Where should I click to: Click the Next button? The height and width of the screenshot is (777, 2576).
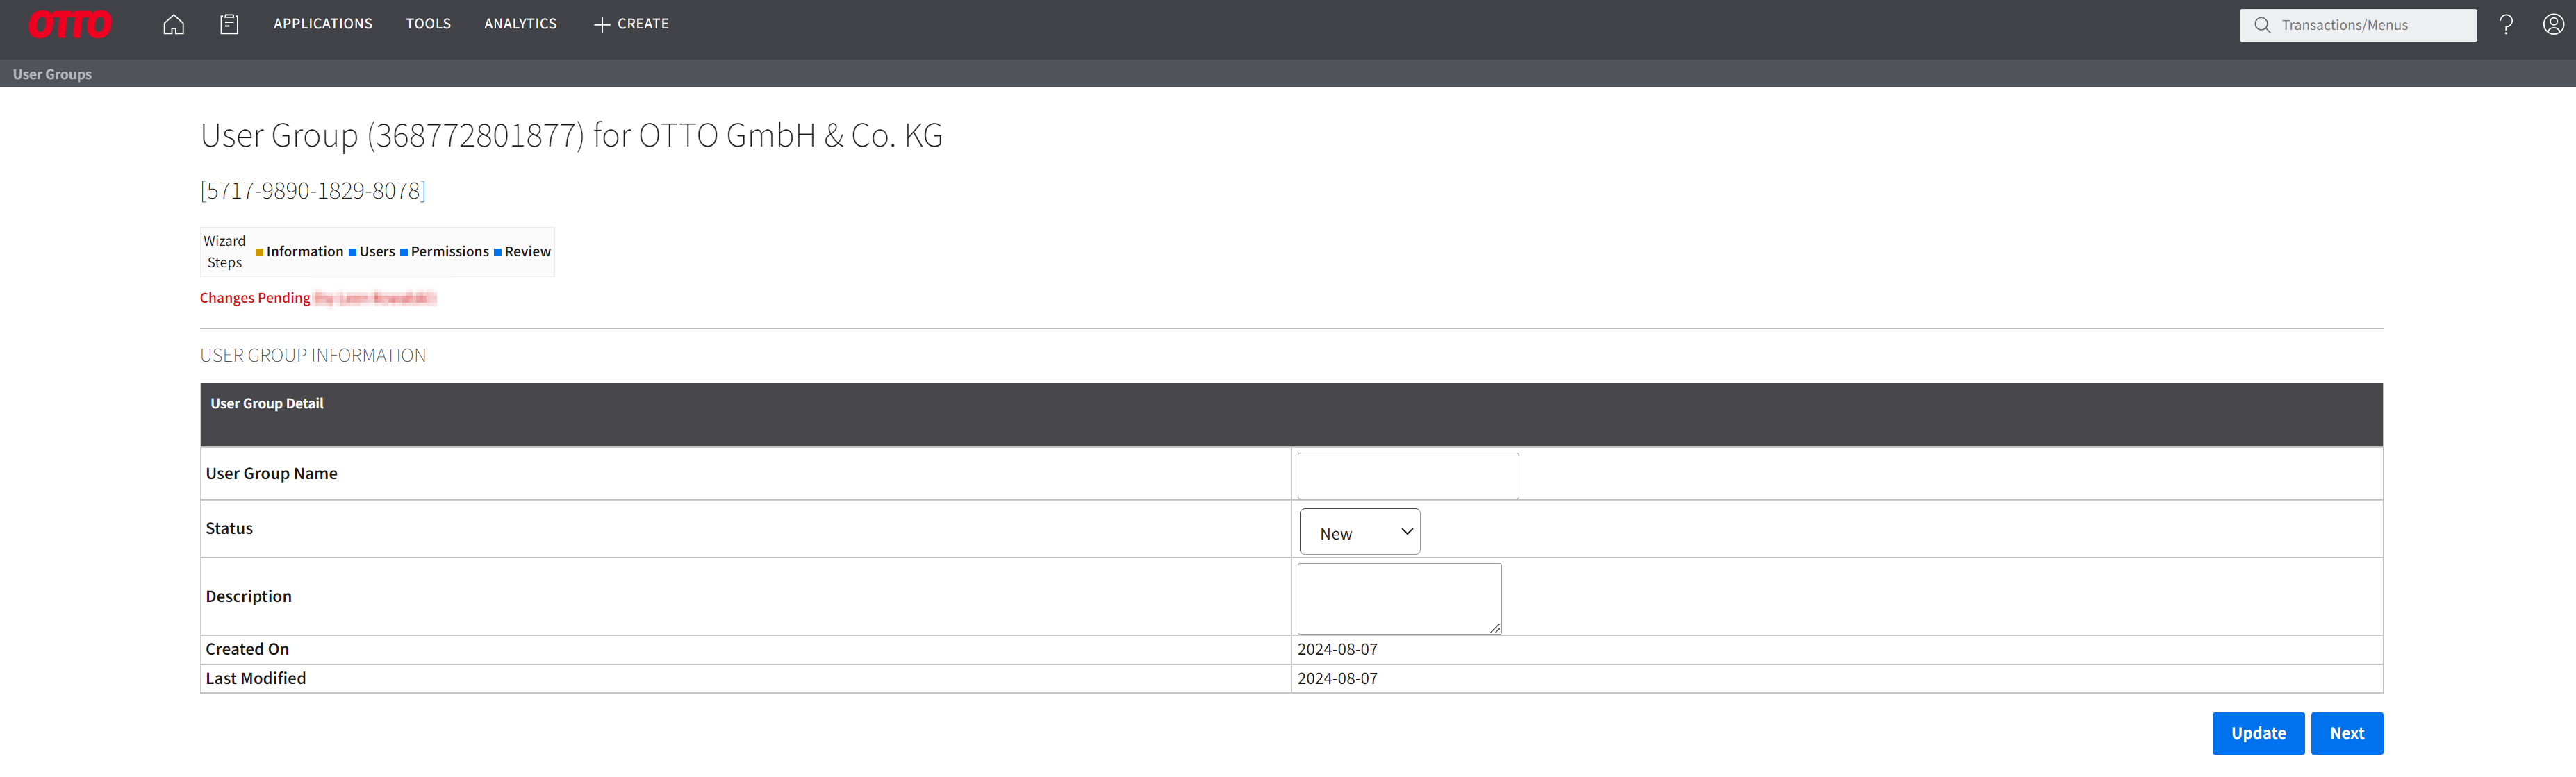point(2347,733)
